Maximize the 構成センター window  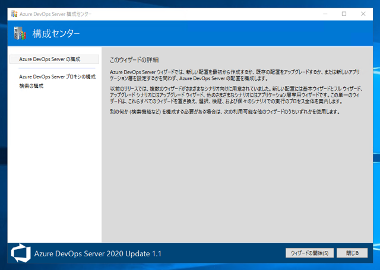click(x=344, y=14)
